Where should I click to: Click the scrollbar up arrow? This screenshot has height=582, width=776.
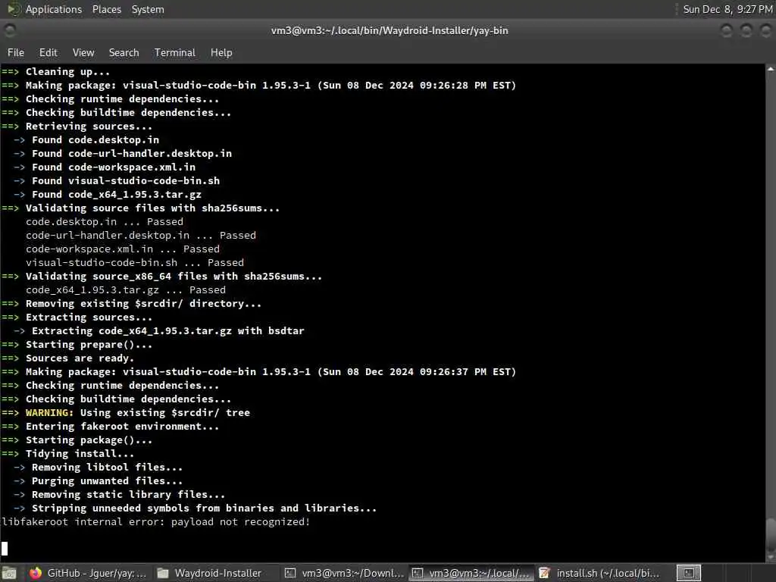771,69
